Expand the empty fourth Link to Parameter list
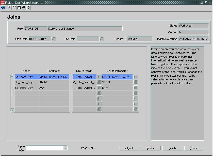Viewport: 213px width, 156px height. click(x=135, y=93)
